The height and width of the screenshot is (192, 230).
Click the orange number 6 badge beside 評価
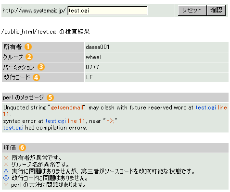pos(22,147)
